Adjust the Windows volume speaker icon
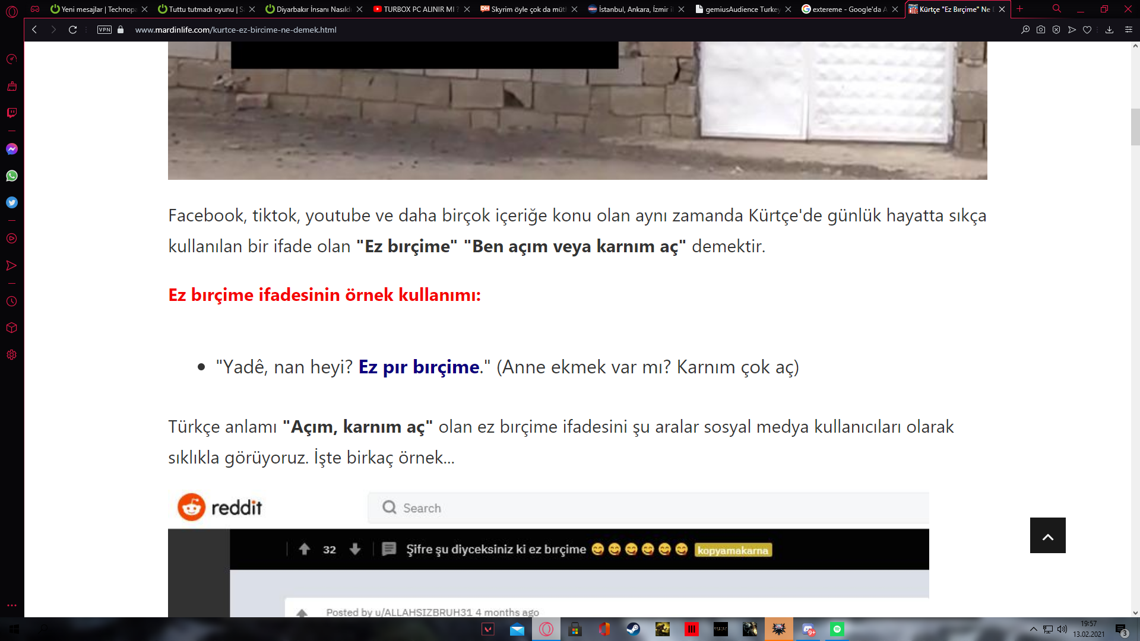The height and width of the screenshot is (641, 1140). [x=1062, y=629]
